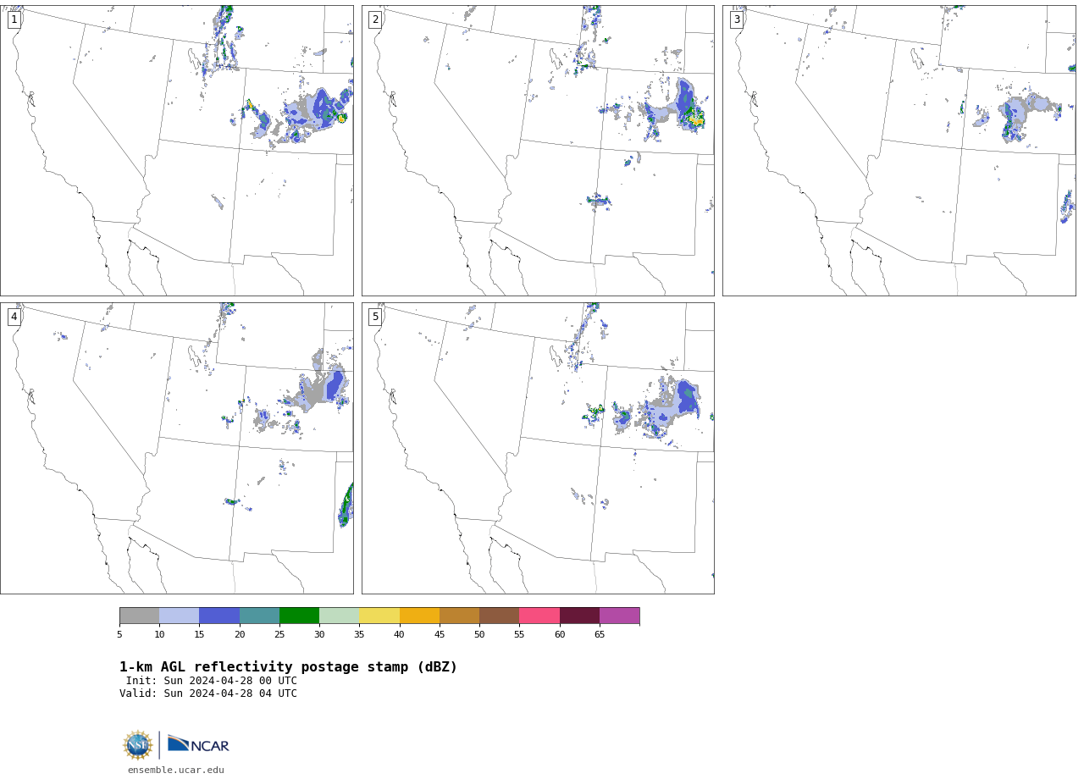Screen dimensions: 1084x779
Task: Click the panel number label '2'
Action: pos(375,19)
